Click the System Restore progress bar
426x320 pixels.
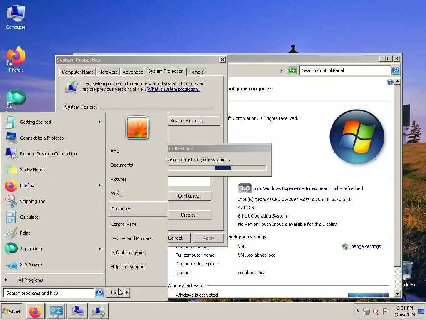[217, 168]
